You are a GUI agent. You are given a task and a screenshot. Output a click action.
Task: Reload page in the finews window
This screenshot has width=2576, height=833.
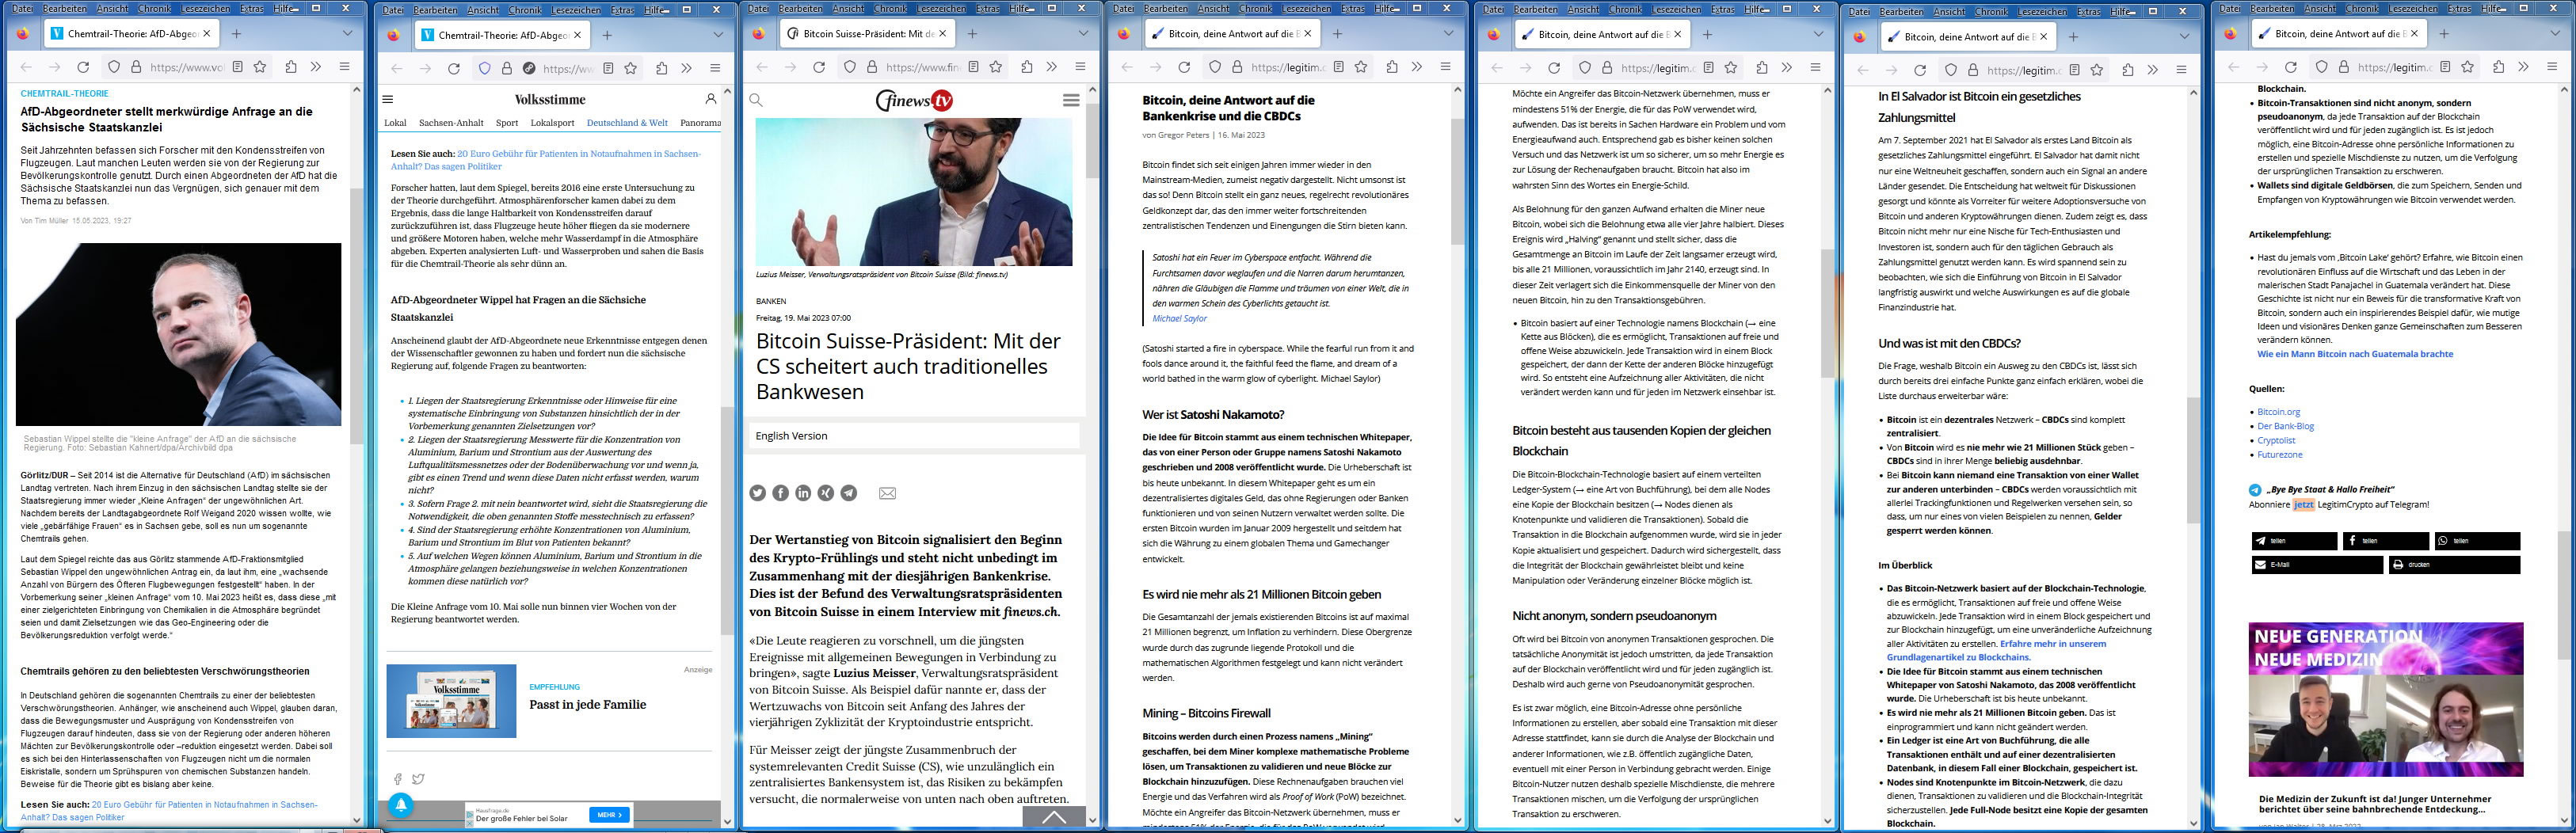819,67
